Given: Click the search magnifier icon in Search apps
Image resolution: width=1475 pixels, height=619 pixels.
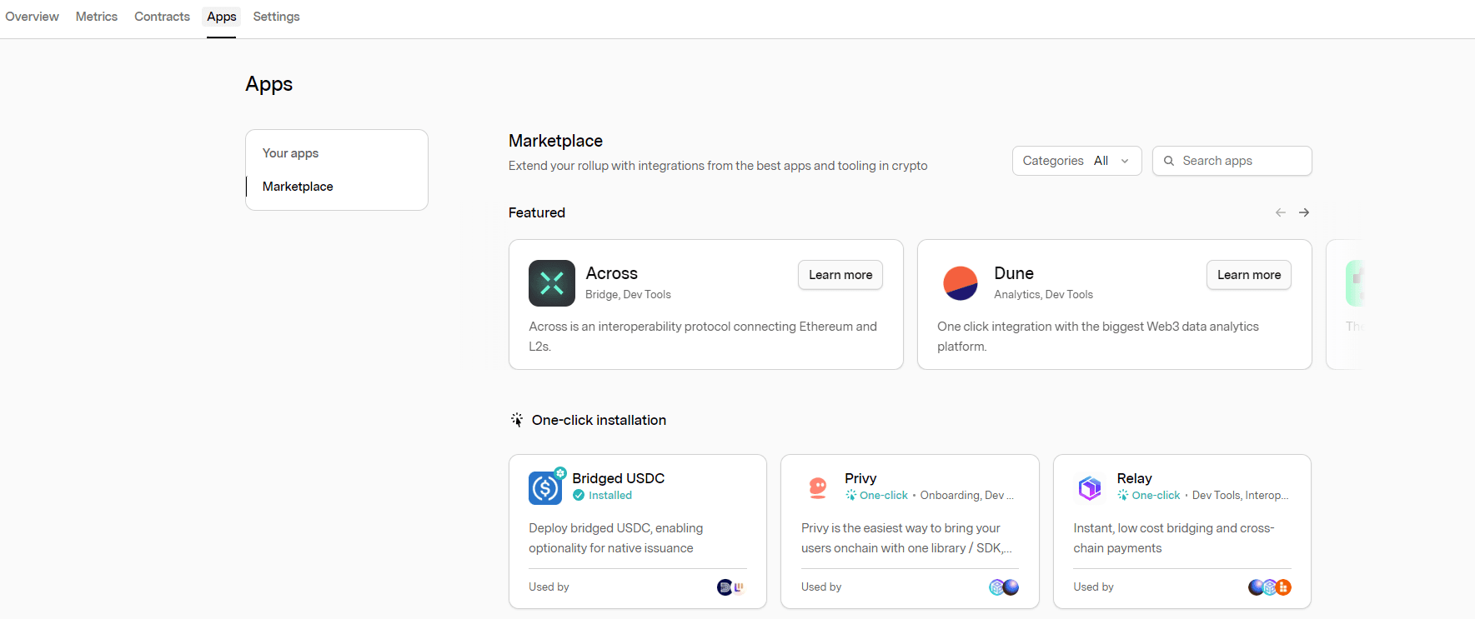Looking at the screenshot, I should (x=1169, y=161).
